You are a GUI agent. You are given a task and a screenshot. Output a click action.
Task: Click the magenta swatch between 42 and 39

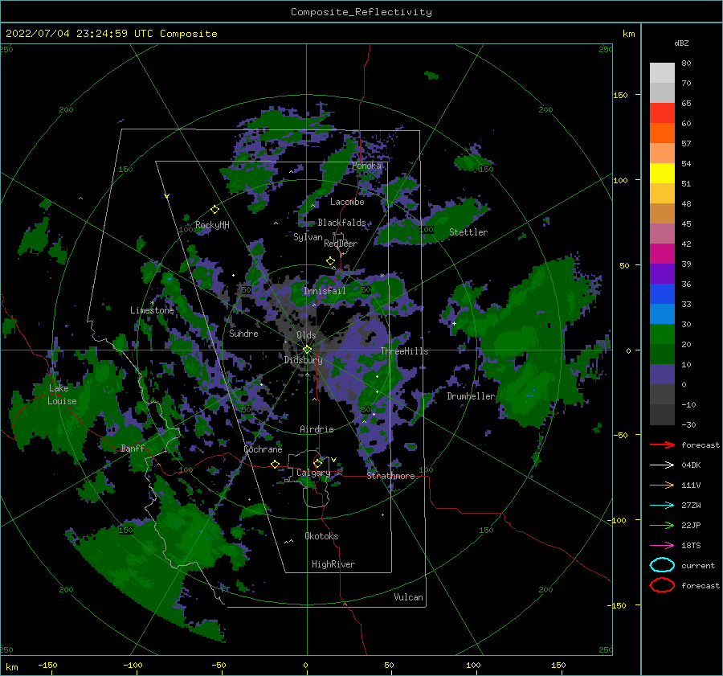pyautogui.click(x=662, y=254)
